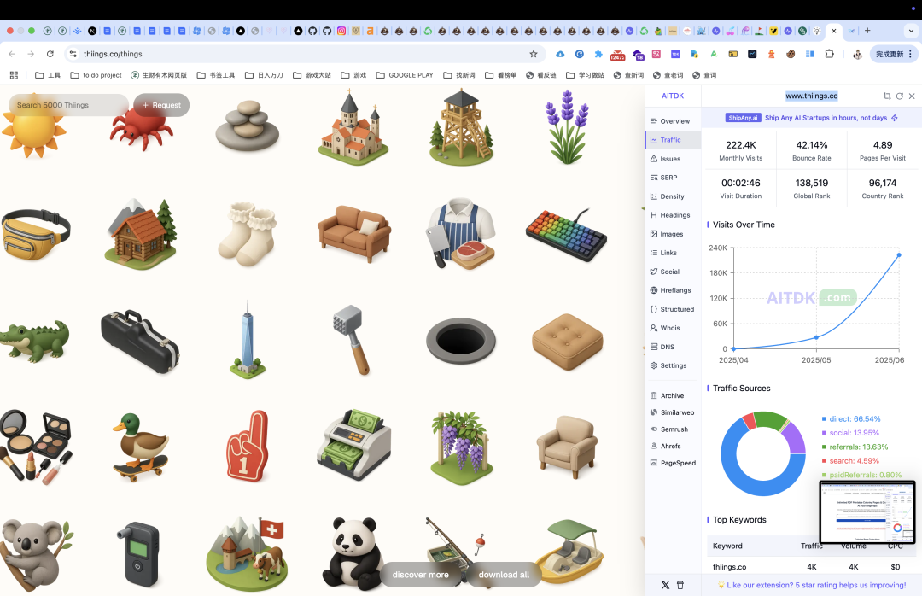The height and width of the screenshot is (596, 922).
Task: Expand the 工具 bookmark folder
Action: [48, 75]
